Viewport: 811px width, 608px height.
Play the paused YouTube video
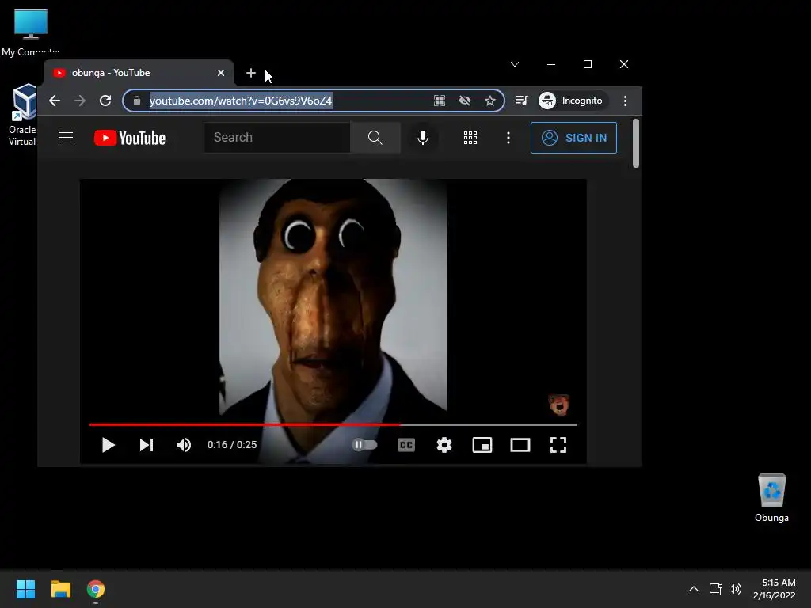[108, 445]
